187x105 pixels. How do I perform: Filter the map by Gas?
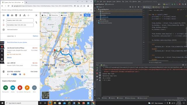tap(44, 15)
